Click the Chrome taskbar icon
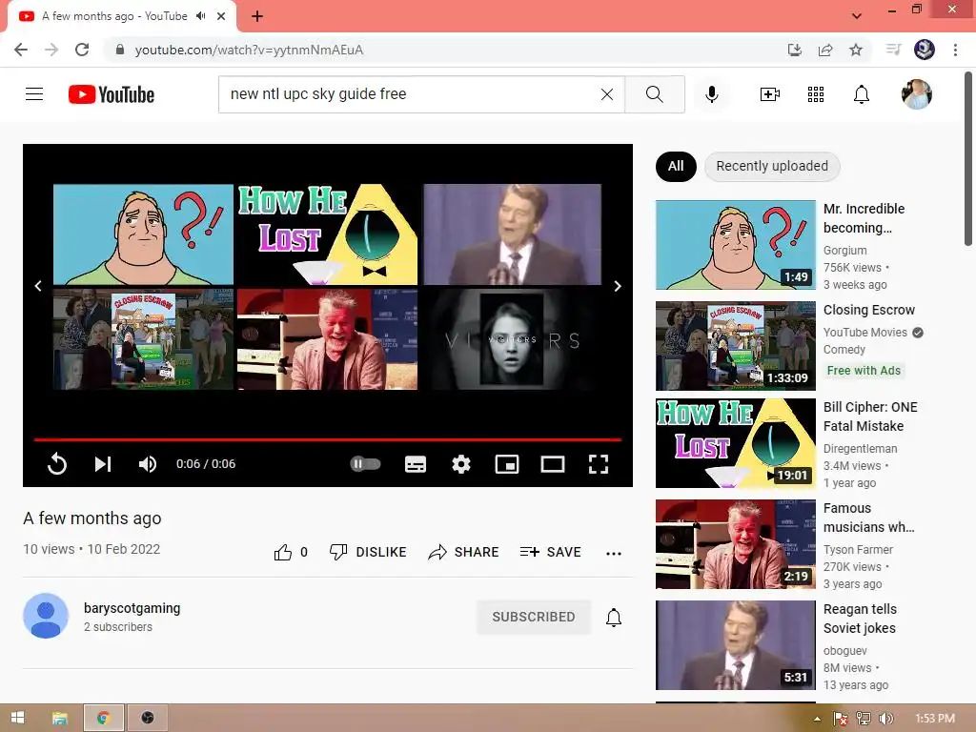The image size is (976, 732). pos(104,718)
